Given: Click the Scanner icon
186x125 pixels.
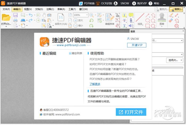Looking at the screenshot, I should click(23, 20).
